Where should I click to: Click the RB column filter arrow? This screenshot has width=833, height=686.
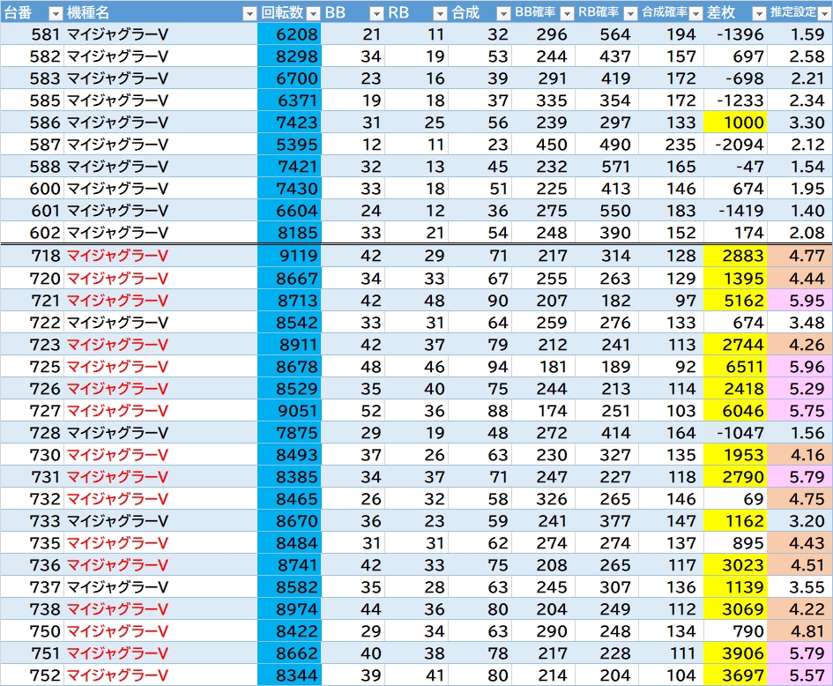[x=440, y=13]
